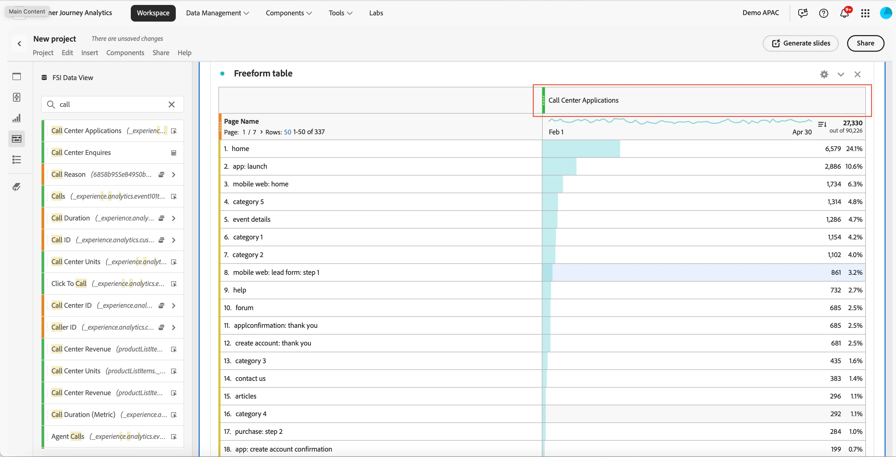Open the Edit menu
This screenshot has width=896, height=457.
67,53
